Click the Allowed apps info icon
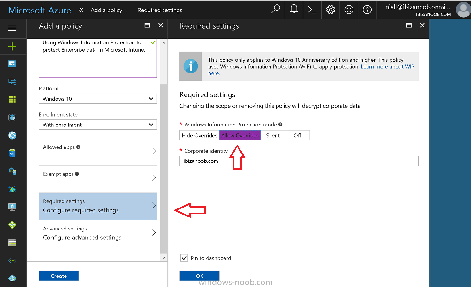 78,147
